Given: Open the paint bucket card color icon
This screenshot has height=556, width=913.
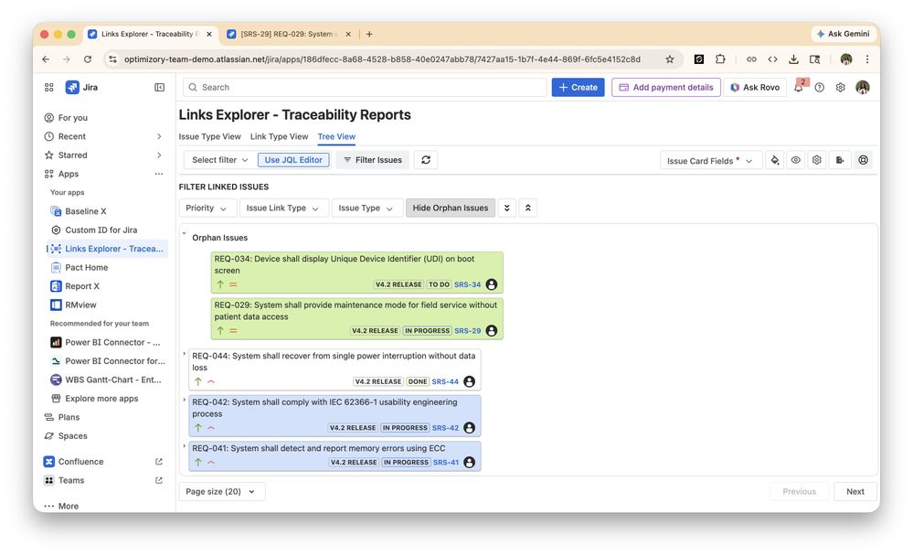Looking at the screenshot, I should 774,160.
